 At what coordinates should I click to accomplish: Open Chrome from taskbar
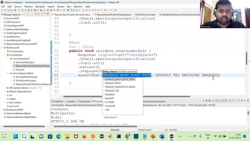pos(127,136)
